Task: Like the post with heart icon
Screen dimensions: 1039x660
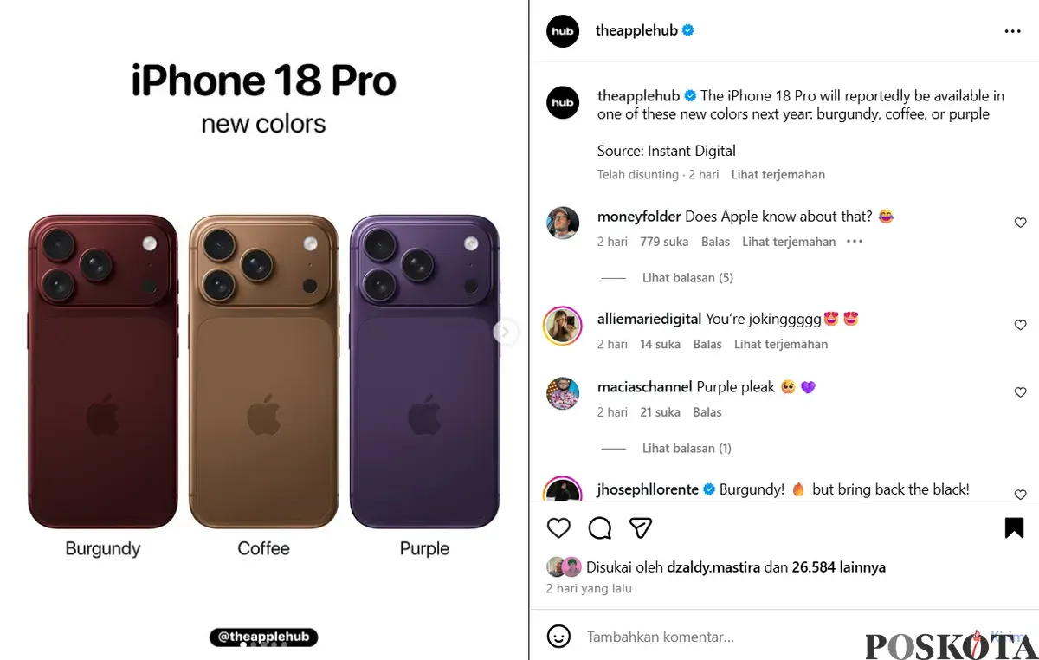Action: pos(559,527)
